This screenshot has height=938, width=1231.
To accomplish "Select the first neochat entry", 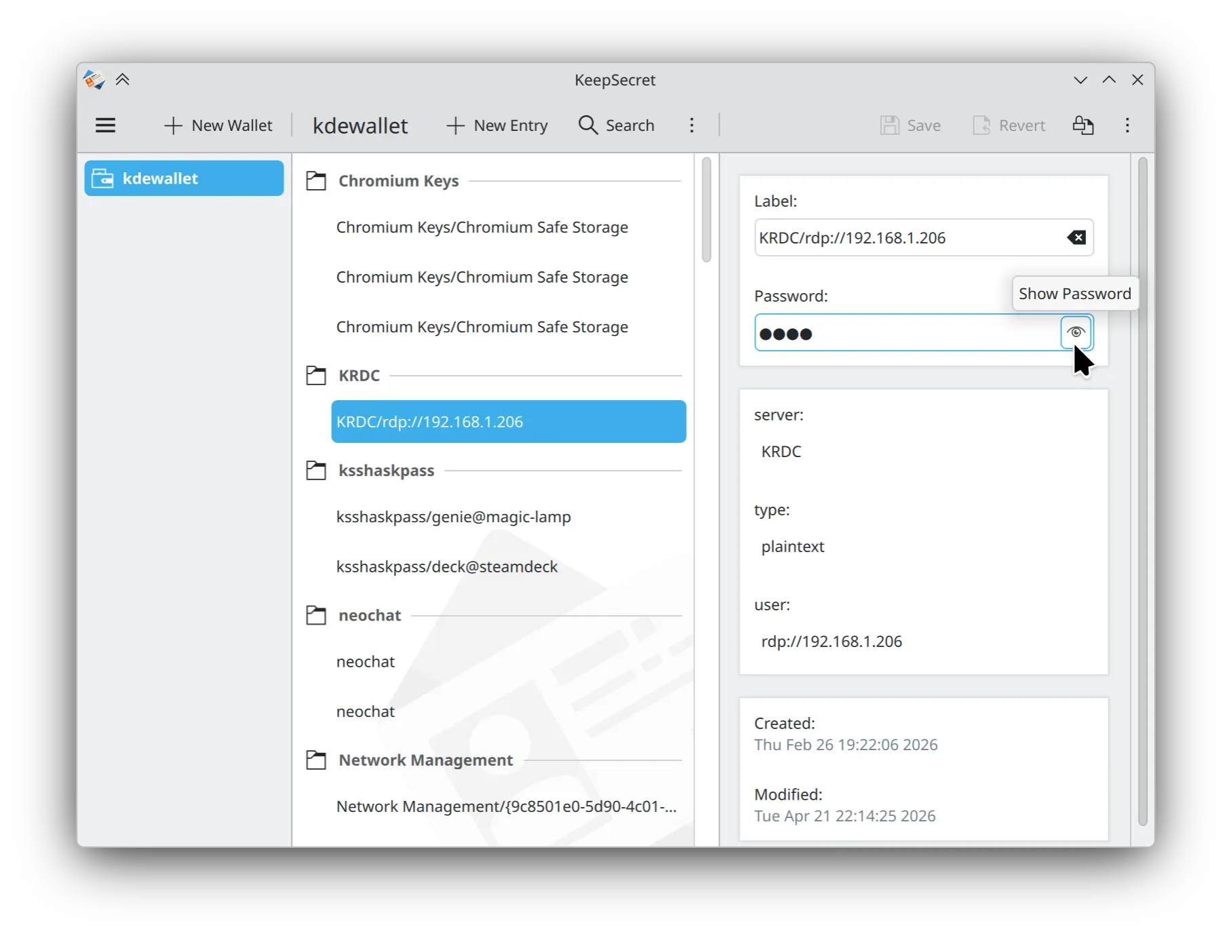I will (x=509, y=662).
